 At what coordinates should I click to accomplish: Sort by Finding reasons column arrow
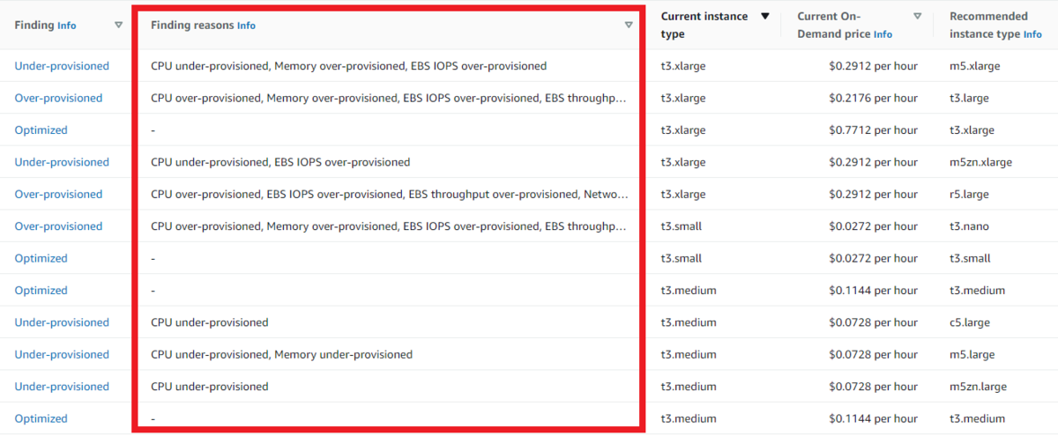tap(629, 26)
